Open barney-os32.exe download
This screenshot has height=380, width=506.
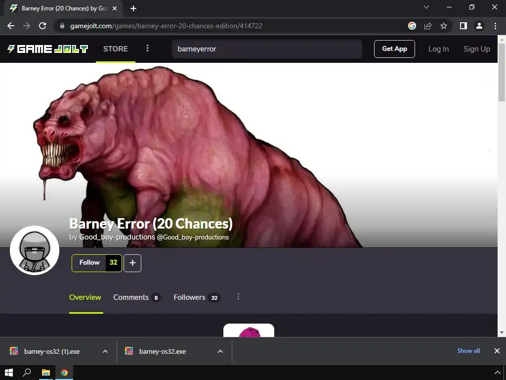[162, 352]
